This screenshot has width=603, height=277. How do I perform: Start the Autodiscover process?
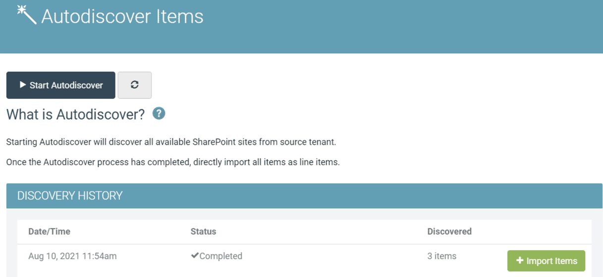[61, 85]
